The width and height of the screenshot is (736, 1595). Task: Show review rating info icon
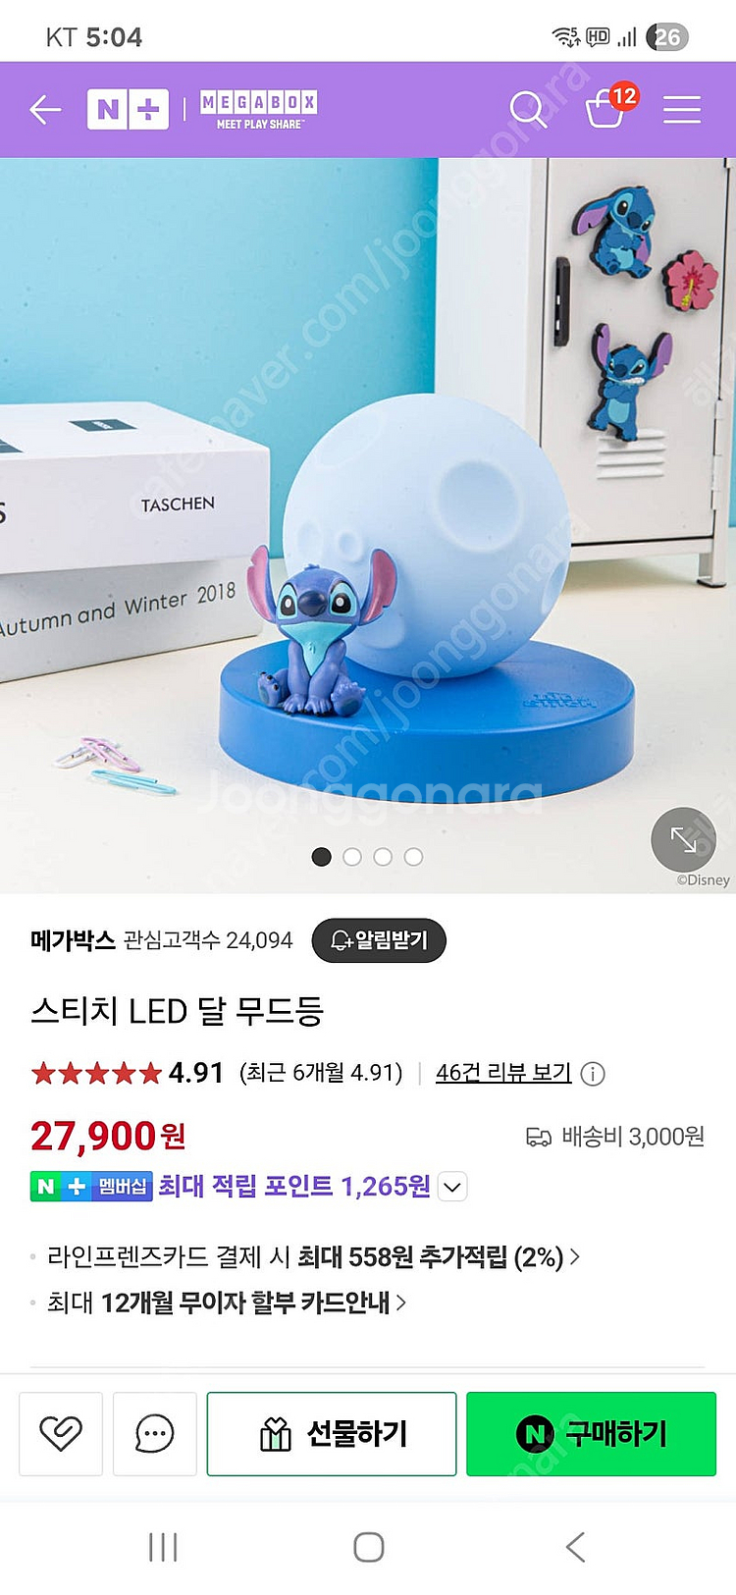(593, 1074)
